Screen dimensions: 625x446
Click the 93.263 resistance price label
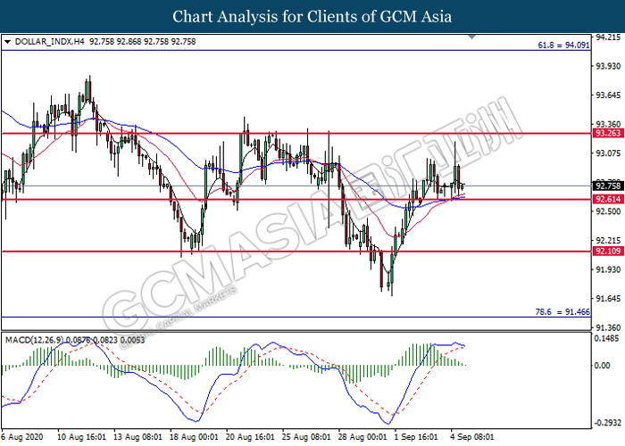[x=608, y=133]
